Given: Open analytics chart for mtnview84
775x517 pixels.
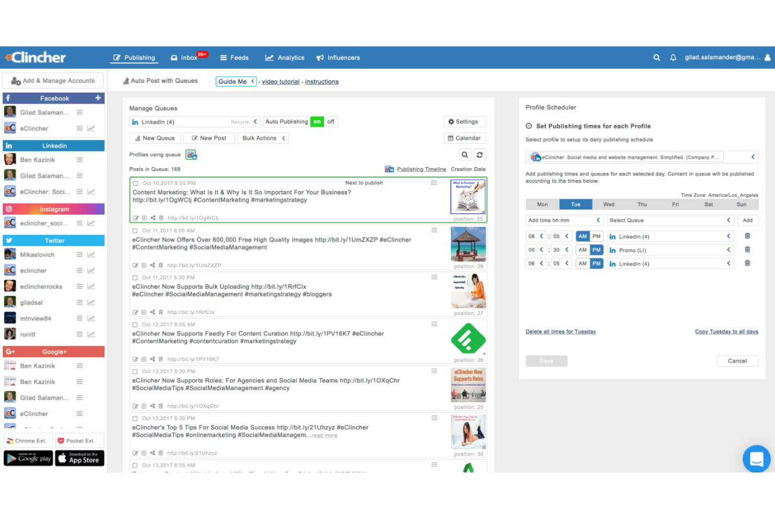Looking at the screenshot, I should pyautogui.click(x=91, y=318).
